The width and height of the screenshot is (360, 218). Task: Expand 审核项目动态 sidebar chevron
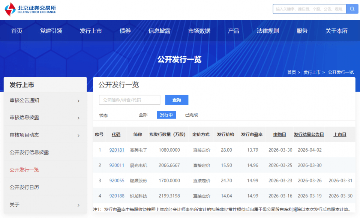tap(78, 135)
